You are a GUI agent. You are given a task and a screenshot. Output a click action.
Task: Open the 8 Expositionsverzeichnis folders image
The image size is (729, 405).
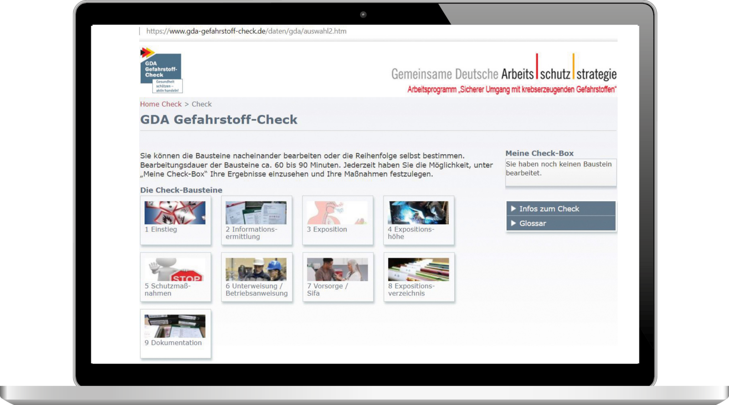pyautogui.click(x=418, y=269)
